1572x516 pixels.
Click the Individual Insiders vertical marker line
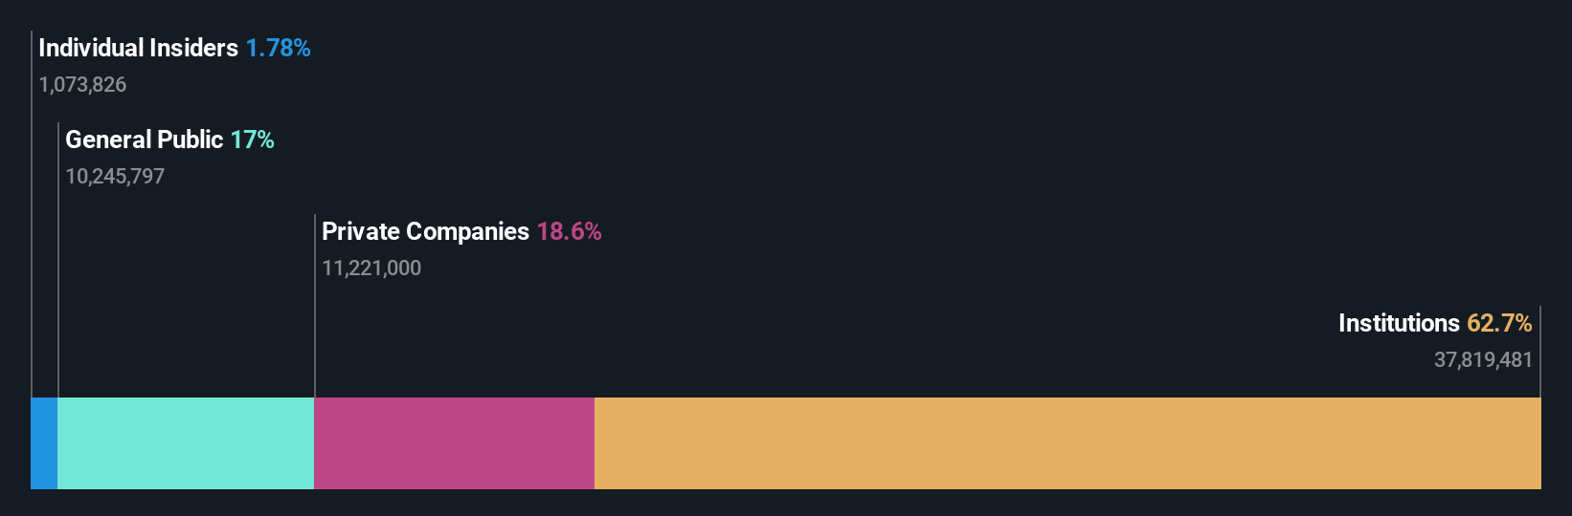[x=32, y=214]
